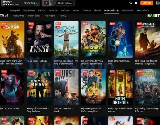Click title Kẻ Vô Danh - Nobody
The height and width of the screenshot is (125, 160).
(x=37, y=61)
